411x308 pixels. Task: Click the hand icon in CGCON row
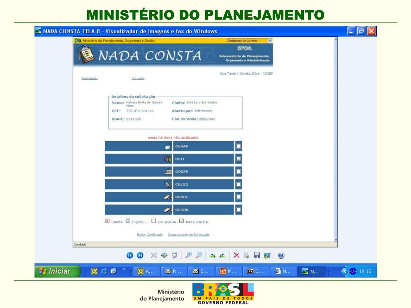coord(168,210)
